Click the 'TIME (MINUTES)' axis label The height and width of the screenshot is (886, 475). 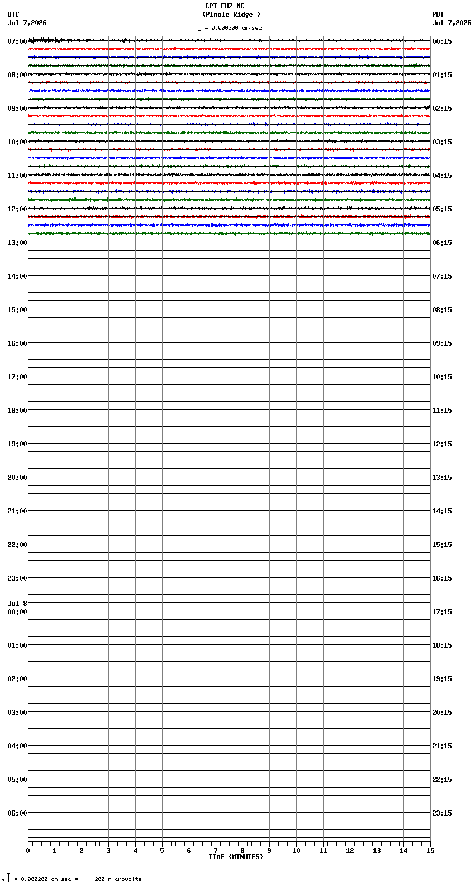236,857
